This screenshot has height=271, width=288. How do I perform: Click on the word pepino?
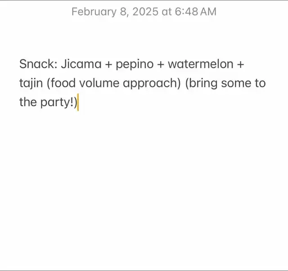click(135, 64)
